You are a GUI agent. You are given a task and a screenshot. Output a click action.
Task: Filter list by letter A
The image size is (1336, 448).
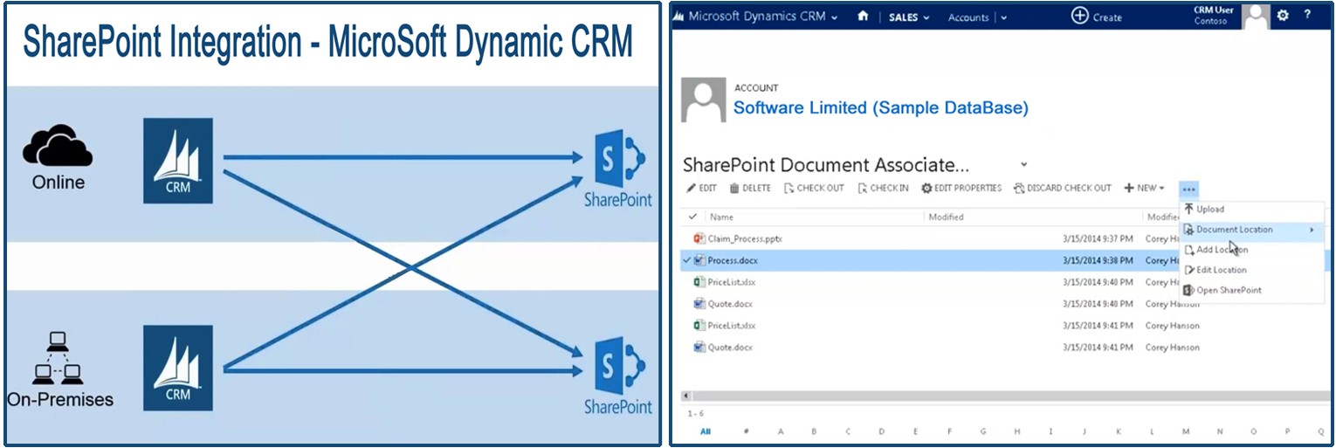click(780, 431)
